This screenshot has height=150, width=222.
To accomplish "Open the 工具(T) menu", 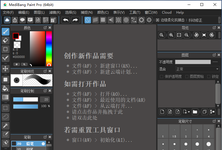I will coord(135,13).
